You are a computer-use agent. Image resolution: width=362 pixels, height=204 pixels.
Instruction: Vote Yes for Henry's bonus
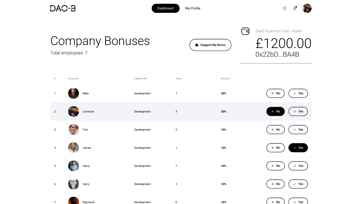point(298,166)
